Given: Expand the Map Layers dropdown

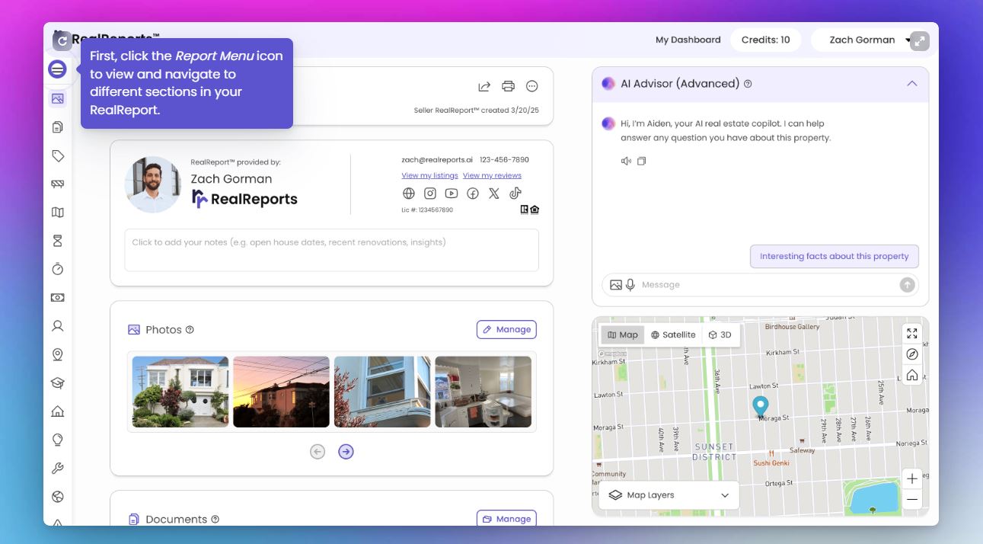Looking at the screenshot, I should [669, 495].
